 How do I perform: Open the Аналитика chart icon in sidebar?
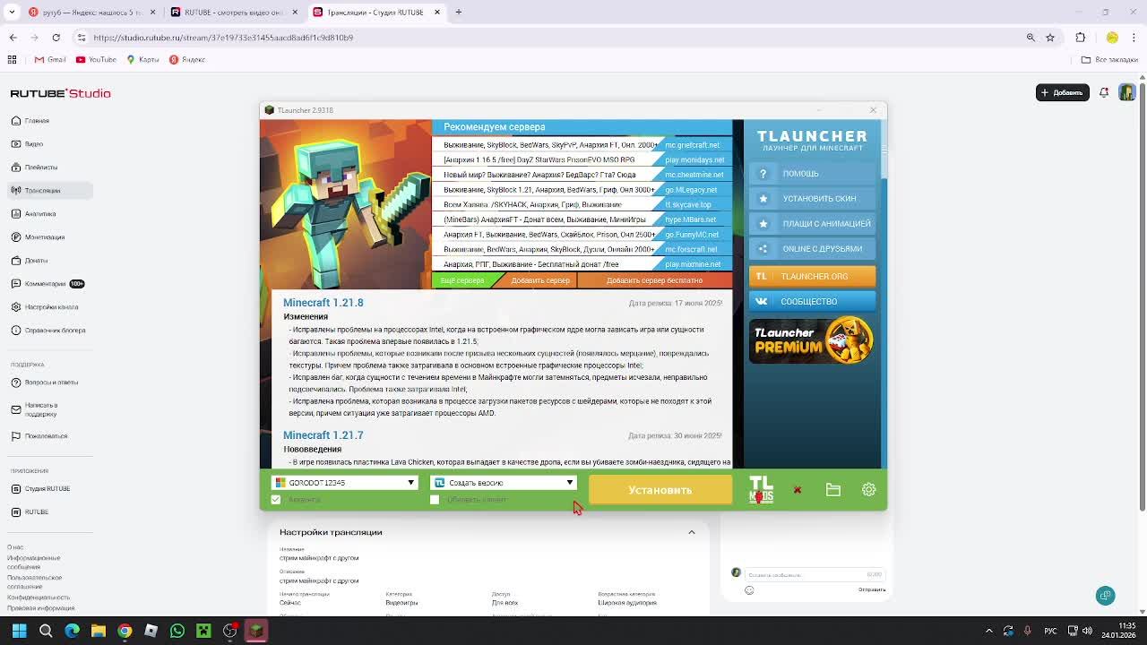point(15,214)
